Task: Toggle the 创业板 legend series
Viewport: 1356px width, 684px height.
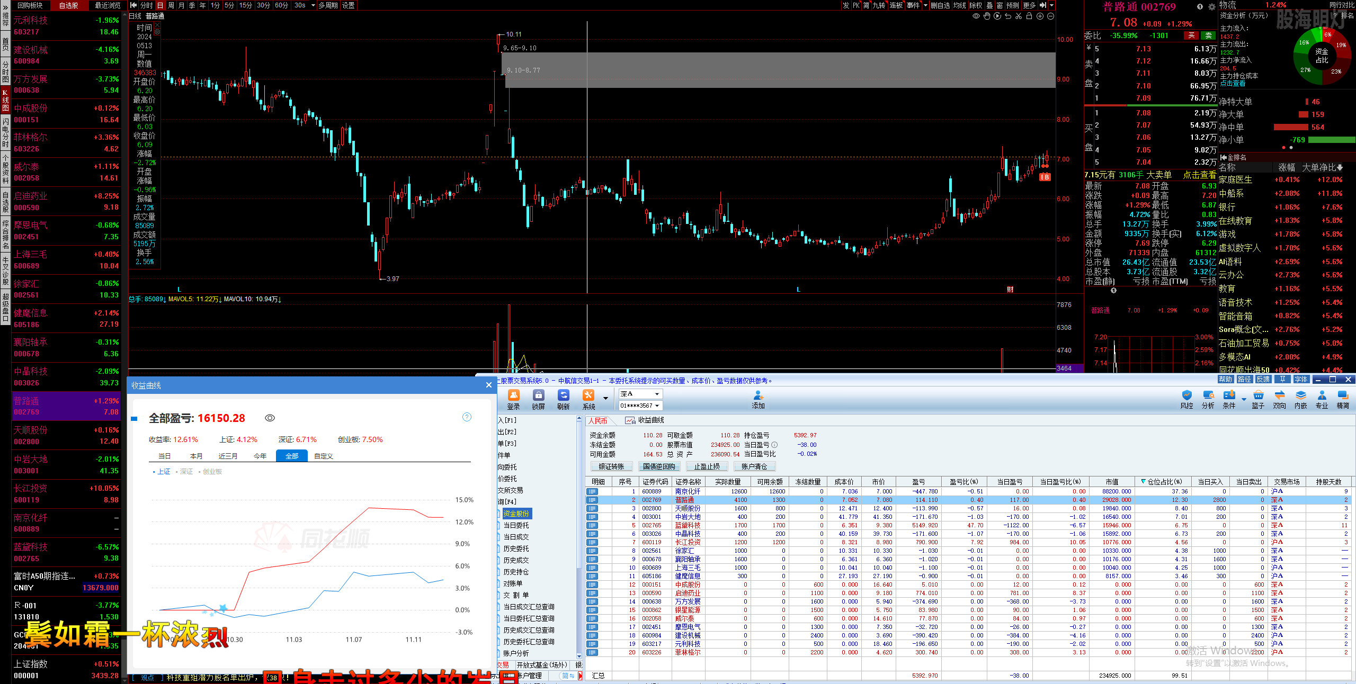Action: pos(210,472)
